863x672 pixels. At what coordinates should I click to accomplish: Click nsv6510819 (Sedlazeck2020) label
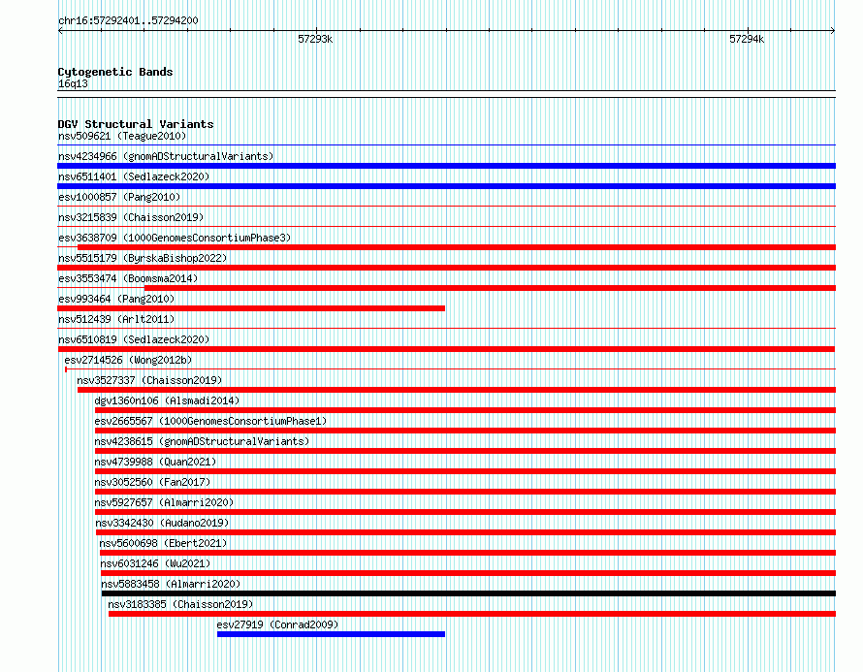click(x=134, y=339)
